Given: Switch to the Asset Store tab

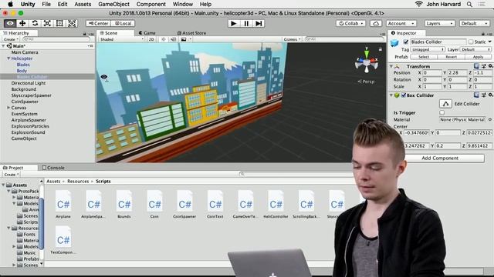Looking at the screenshot, I should click(191, 32).
